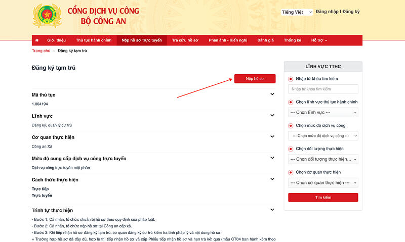The height and width of the screenshot is (242, 405).
Task: Open the Tra cứu hồ sơ menu
Action: coord(185,40)
